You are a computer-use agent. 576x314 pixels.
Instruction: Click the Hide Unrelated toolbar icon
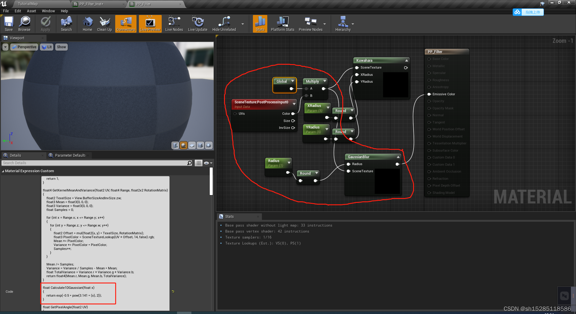[224, 24]
